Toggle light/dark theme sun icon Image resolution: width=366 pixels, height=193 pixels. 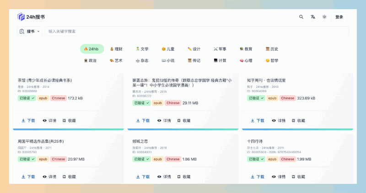pos(324,17)
